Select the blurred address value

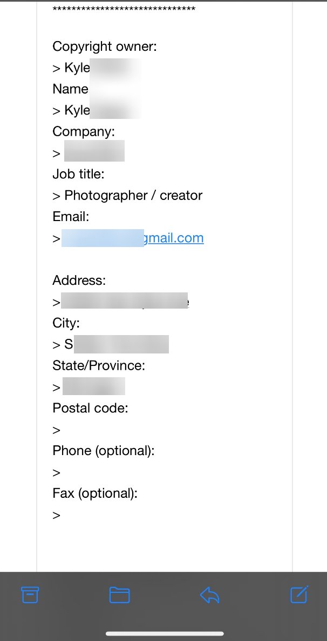125,301
